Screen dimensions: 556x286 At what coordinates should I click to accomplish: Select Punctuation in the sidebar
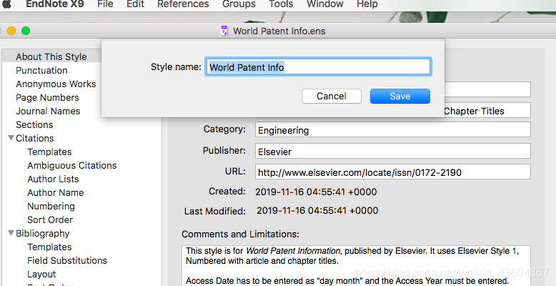[x=42, y=70]
